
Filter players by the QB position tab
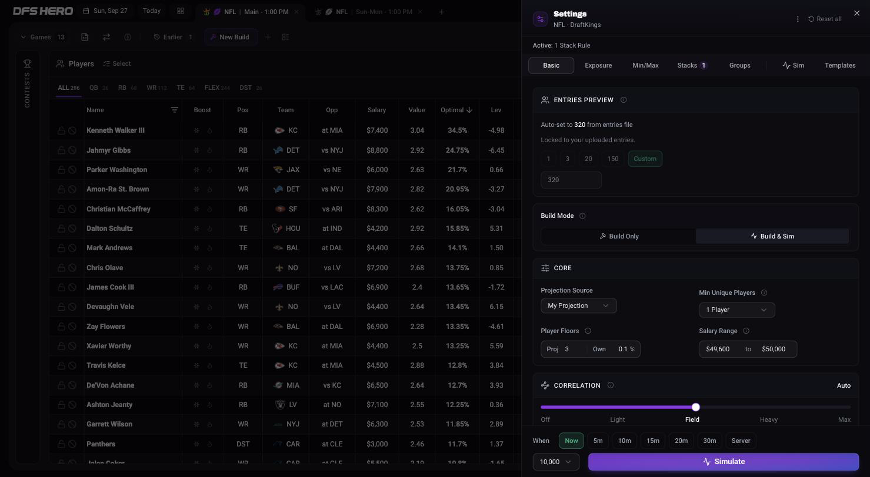coord(98,88)
